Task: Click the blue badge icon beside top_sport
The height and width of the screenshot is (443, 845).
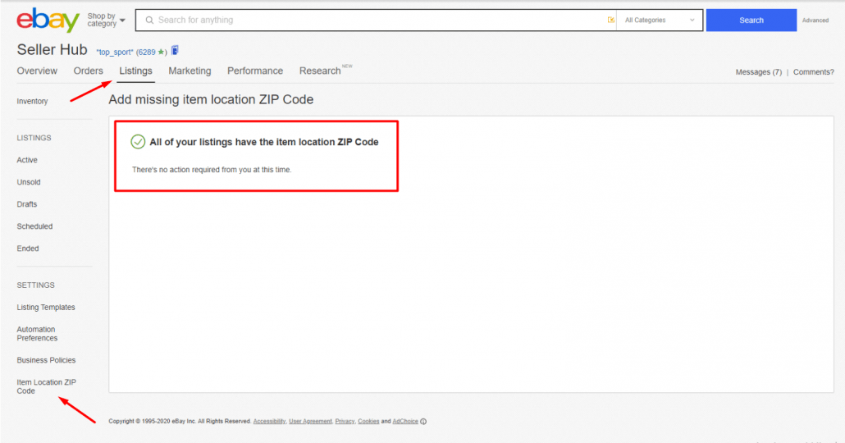Action: tap(175, 51)
